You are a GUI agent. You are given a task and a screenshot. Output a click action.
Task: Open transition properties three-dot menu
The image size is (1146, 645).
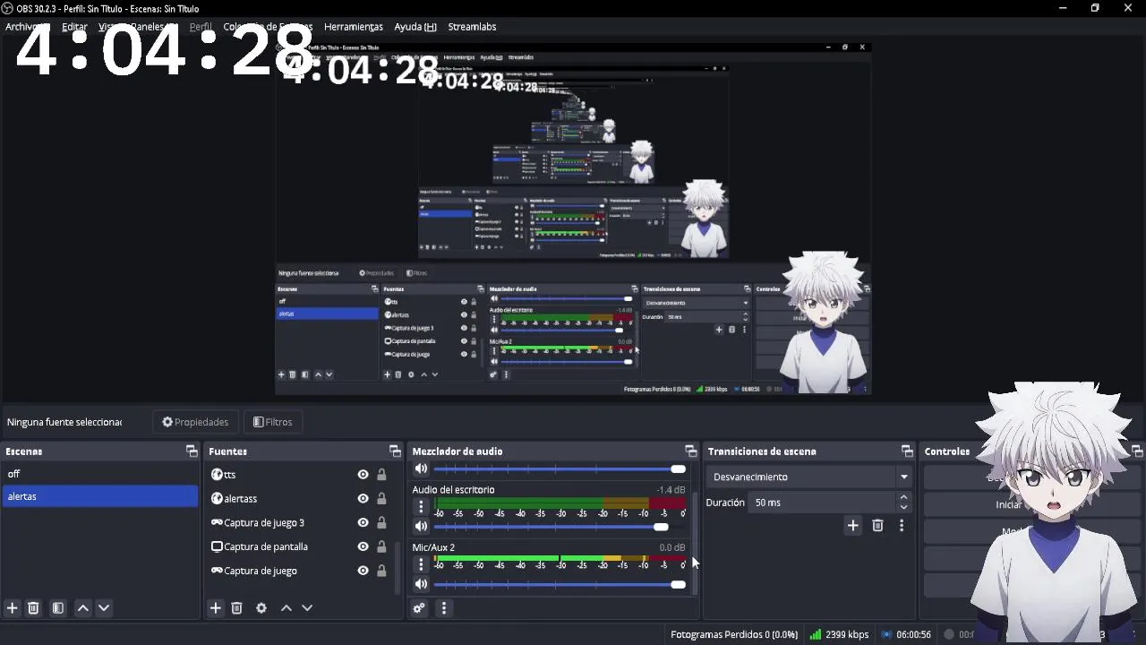[902, 526]
